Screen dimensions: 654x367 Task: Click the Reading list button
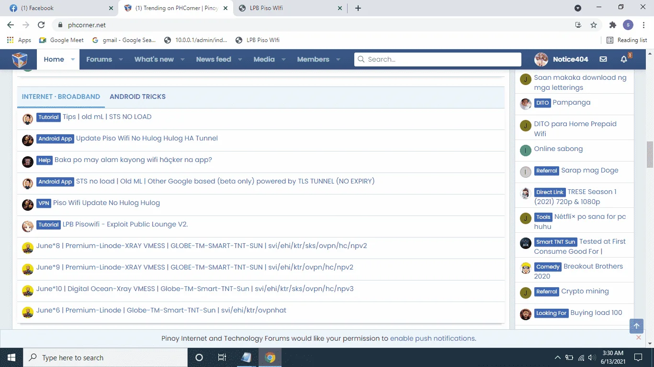pos(627,40)
